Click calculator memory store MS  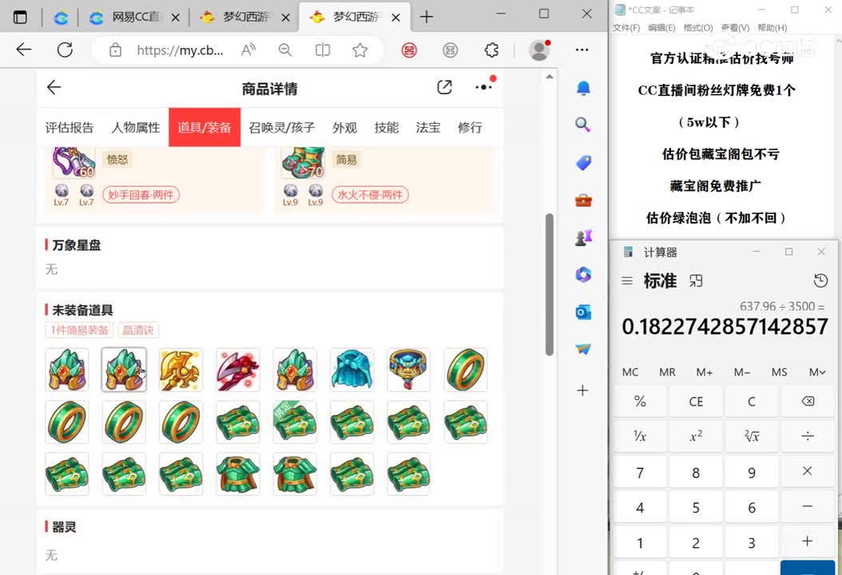[779, 372]
